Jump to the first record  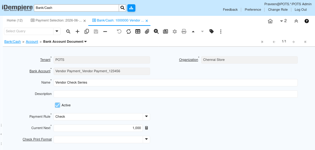click(x=262, y=42)
